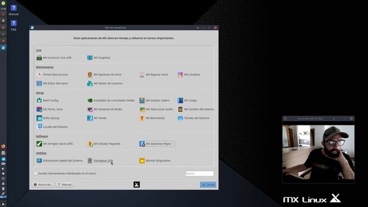Screen dimensions: 368x207
Task: Launch MX Construir Live-USB tool
Action: click(54, 57)
